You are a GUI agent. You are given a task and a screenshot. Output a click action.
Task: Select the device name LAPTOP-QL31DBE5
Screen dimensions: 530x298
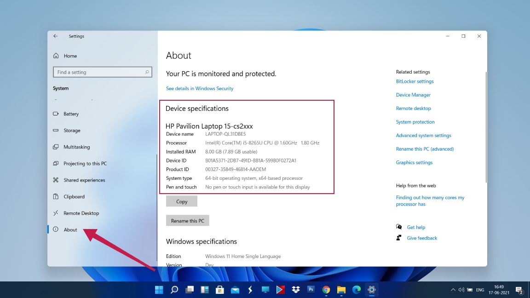pos(225,134)
